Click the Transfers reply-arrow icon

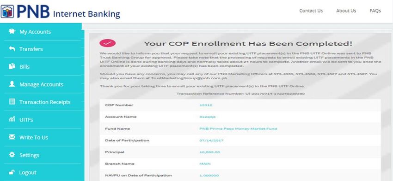pos(12,49)
